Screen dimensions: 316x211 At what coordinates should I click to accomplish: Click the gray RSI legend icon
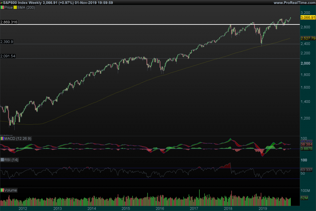pos(2,160)
